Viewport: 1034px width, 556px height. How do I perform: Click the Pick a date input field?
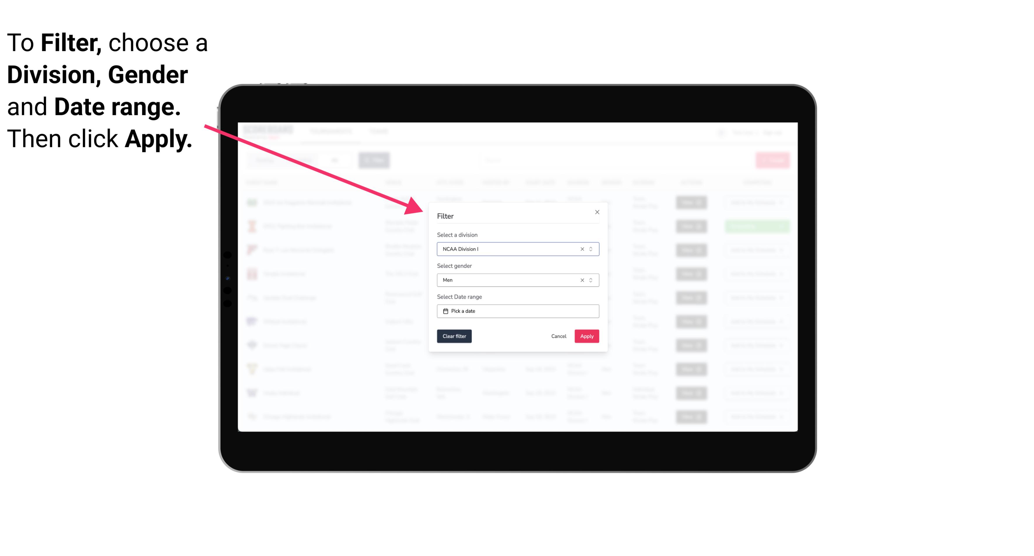point(517,311)
